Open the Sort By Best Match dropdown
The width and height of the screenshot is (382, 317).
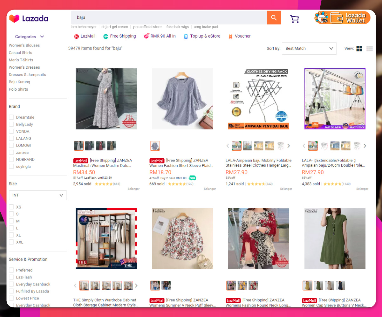click(x=309, y=48)
